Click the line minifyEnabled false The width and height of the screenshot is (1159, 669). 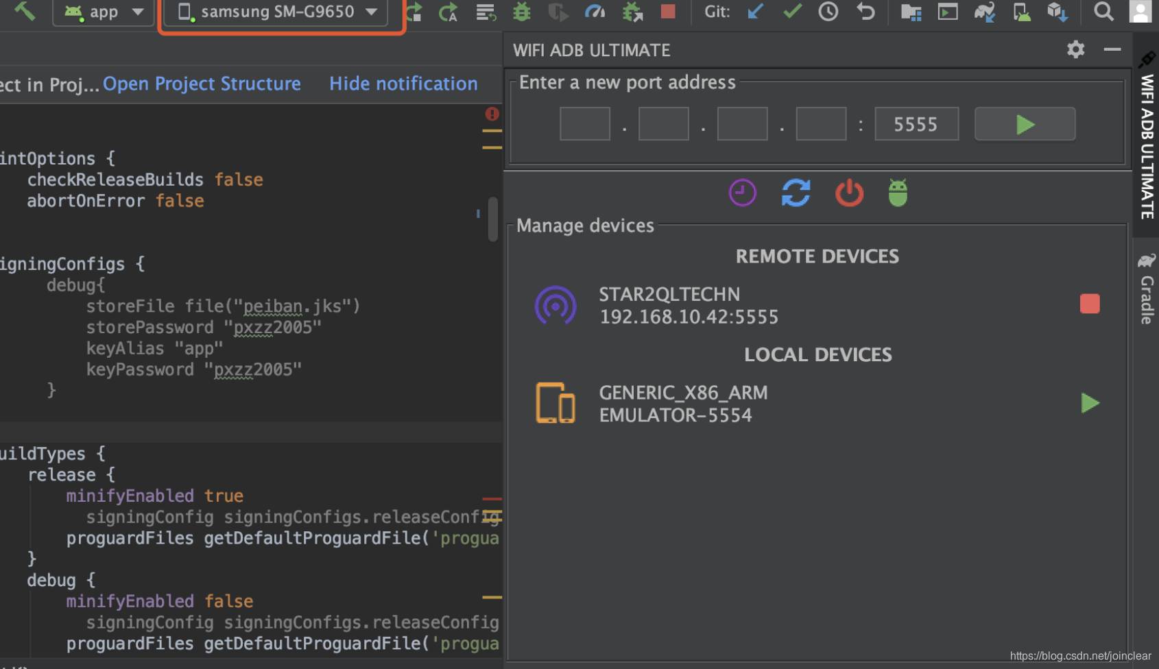tap(160, 601)
